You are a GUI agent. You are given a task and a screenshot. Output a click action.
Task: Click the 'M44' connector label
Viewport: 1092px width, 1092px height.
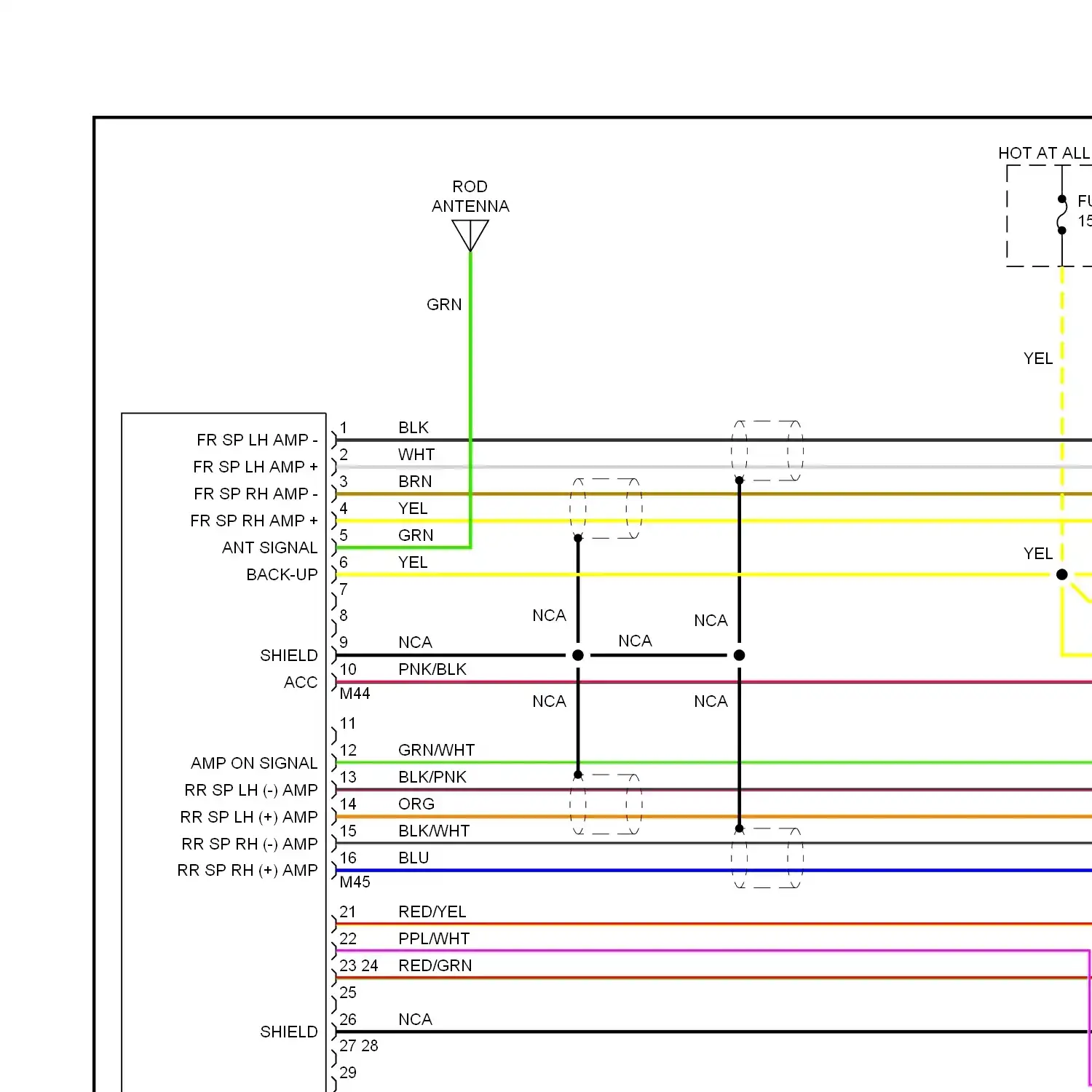[x=355, y=694]
